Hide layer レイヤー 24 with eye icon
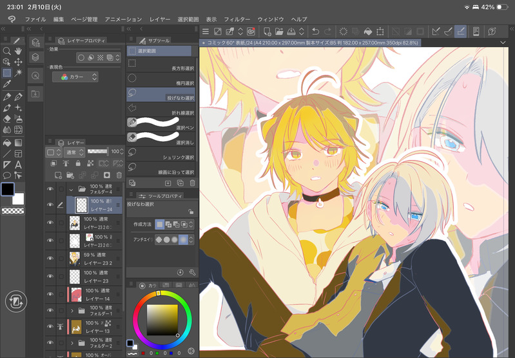Image resolution: width=515 pixels, height=358 pixels. 50,205
